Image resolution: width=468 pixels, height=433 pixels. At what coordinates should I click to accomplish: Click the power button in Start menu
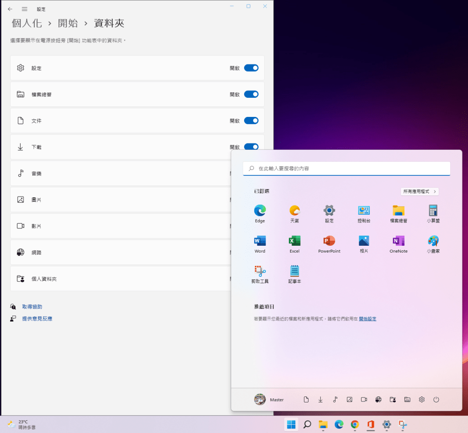click(x=436, y=400)
